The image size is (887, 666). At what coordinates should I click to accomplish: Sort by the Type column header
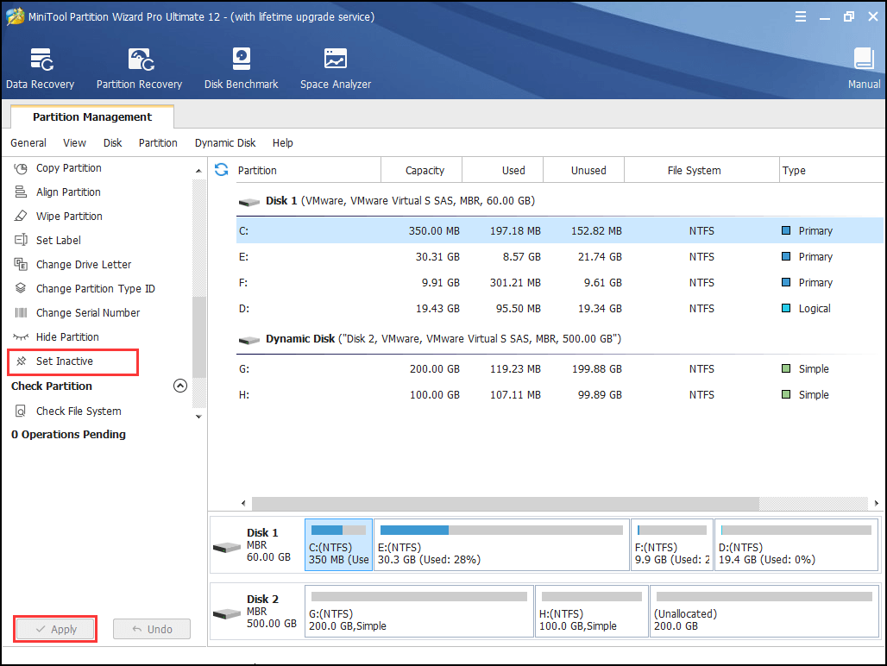(831, 170)
